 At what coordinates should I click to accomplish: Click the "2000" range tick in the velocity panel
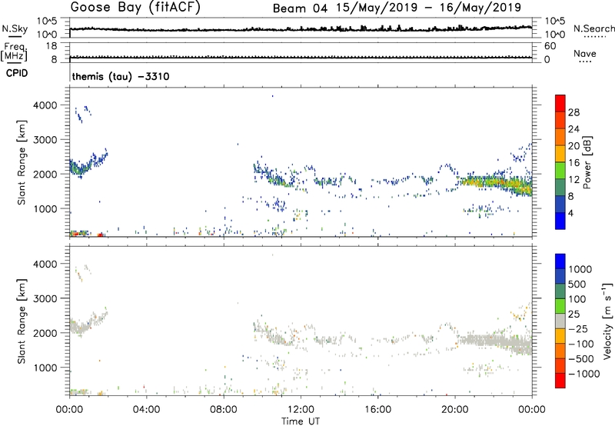point(45,333)
